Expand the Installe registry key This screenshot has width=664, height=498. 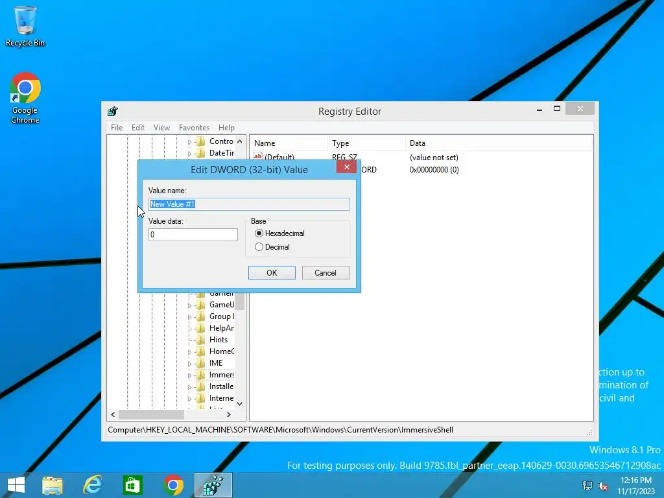(x=189, y=387)
